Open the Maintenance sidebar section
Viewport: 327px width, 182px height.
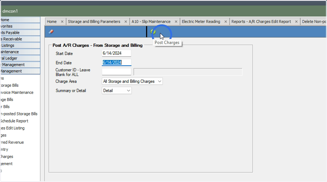click(x=20, y=52)
